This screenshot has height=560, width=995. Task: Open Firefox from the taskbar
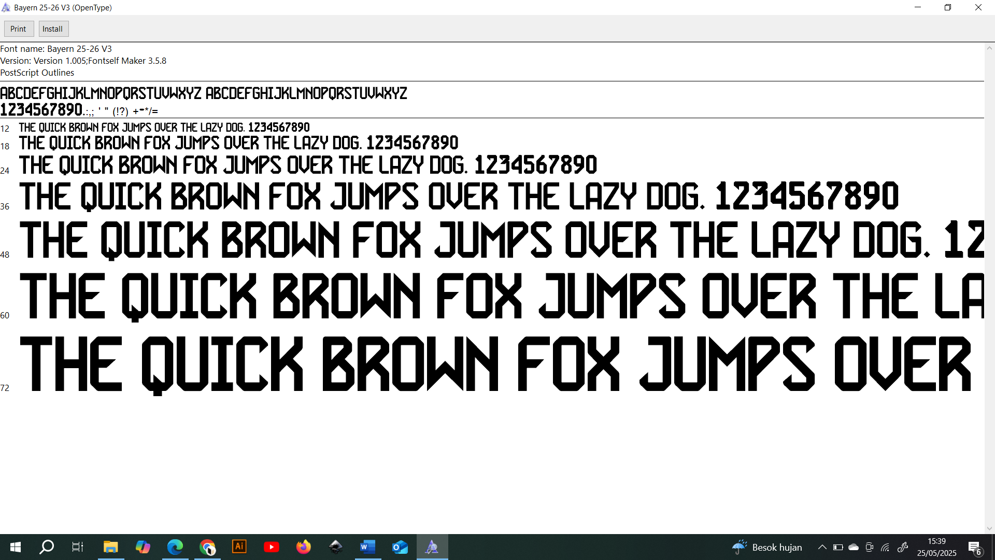coord(304,547)
